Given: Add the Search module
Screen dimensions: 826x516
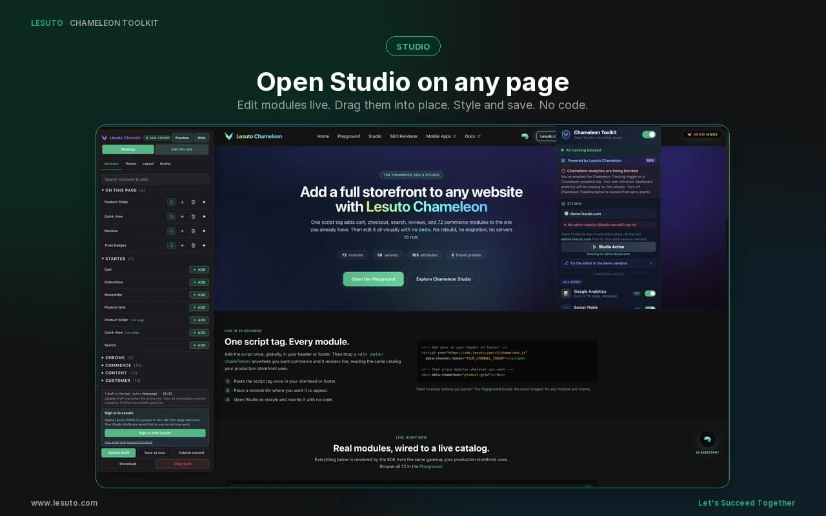Looking at the screenshot, I should point(199,345).
